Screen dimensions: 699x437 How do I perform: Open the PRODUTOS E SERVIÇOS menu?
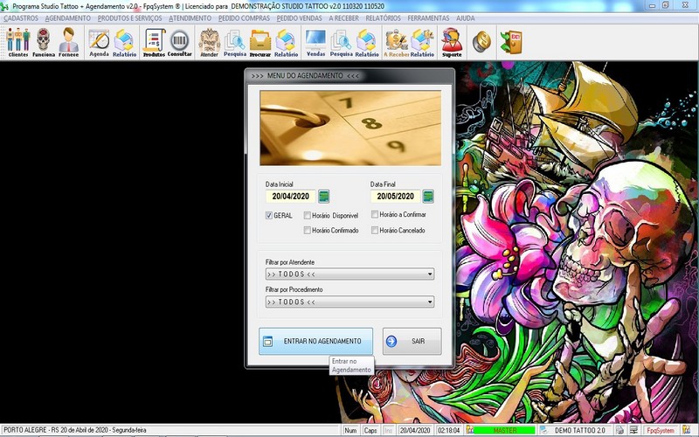pyautogui.click(x=129, y=18)
